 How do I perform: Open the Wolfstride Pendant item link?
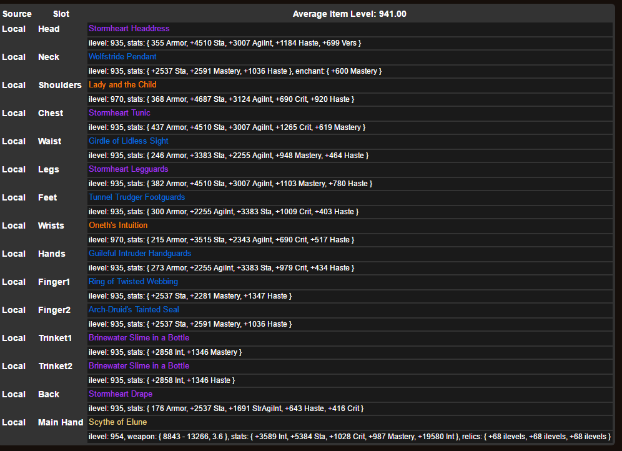click(x=122, y=57)
